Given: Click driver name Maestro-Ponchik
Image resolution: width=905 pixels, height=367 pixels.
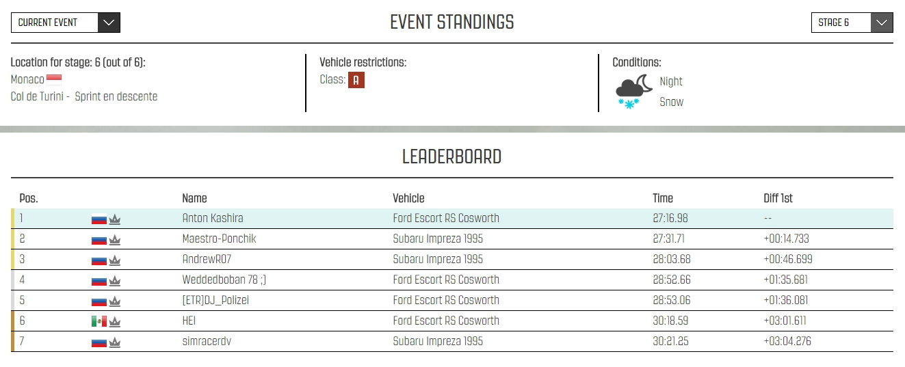Looking at the screenshot, I should pyautogui.click(x=219, y=239).
